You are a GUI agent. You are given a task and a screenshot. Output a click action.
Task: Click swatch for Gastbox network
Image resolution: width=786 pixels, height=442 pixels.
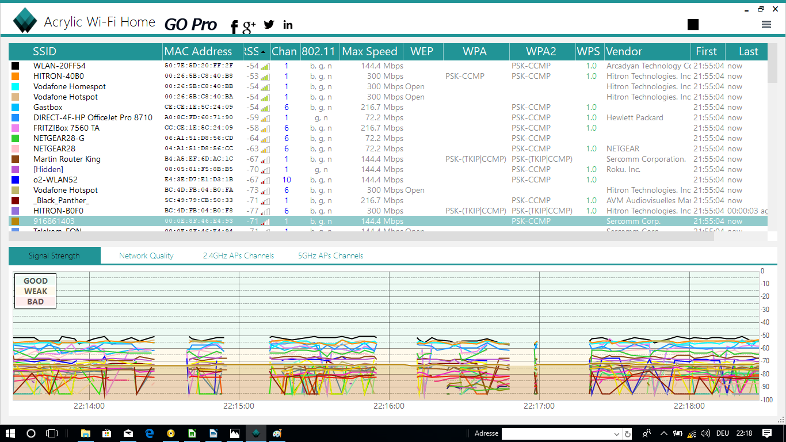[16, 108]
